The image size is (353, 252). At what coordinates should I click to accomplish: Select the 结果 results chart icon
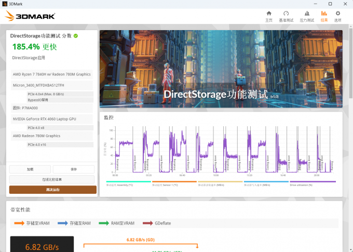coord(324,16)
